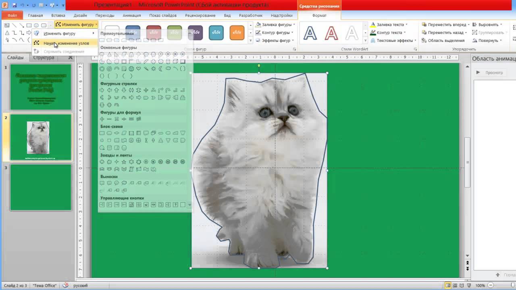Image resolution: width=516 pixels, height=290 pixels.
Task: Open the 'Заливка фигуры' dropdown
Action: click(x=275, y=25)
